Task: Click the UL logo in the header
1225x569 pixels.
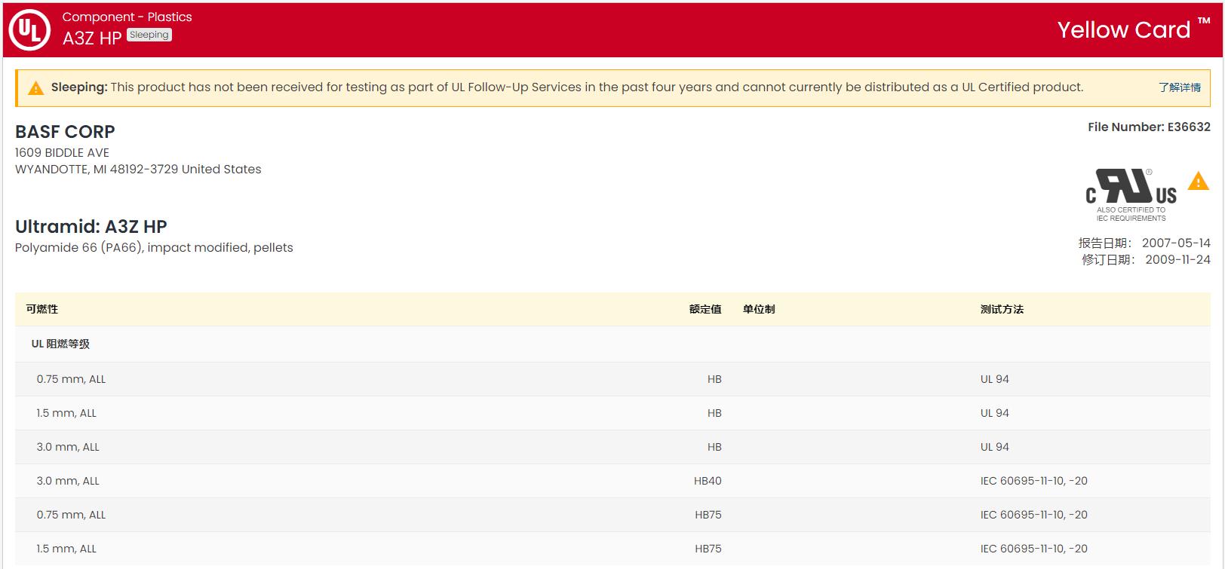Action: point(29,30)
